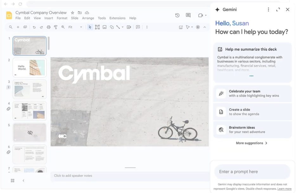Image resolution: width=296 pixels, height=193 pixels.
Task: Click the print icon in toolbar
Action: (48, 27)
